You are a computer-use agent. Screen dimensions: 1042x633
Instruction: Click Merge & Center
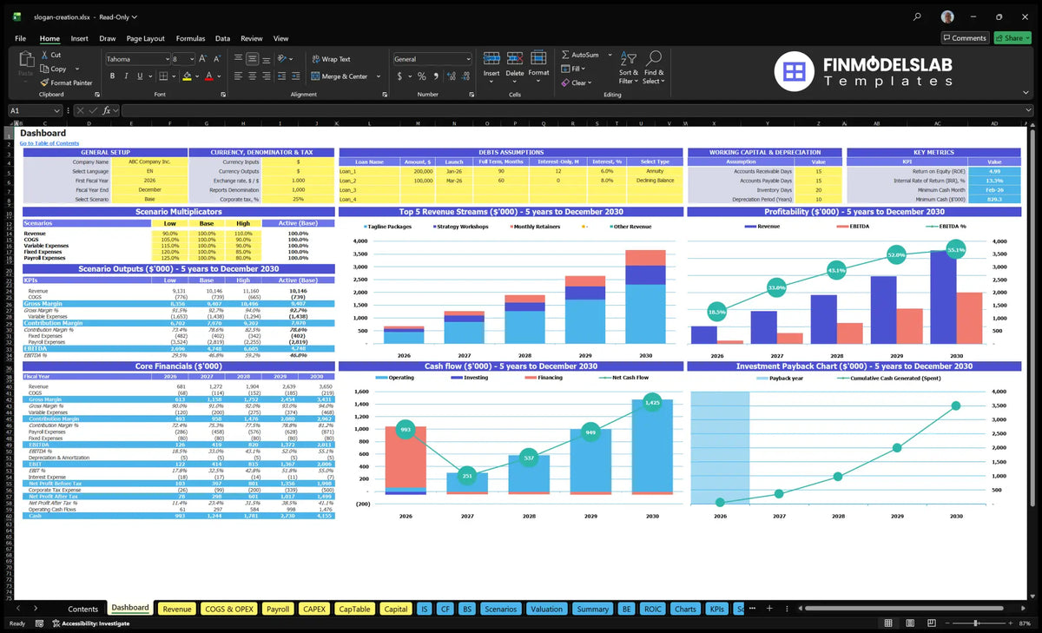[340, 76]
